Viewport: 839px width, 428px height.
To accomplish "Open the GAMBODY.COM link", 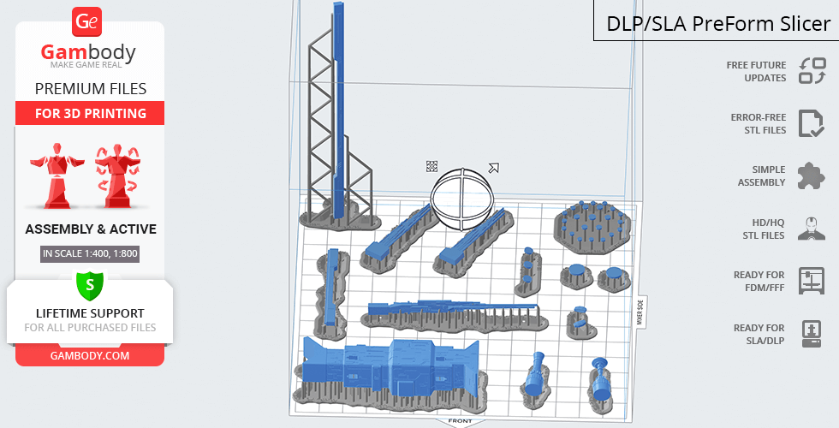I will (x=90, y=355).
